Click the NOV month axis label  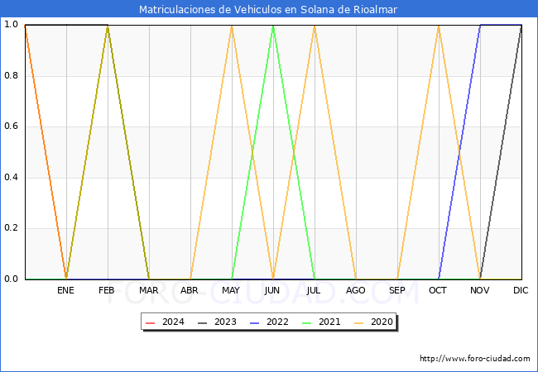coord(480,290)
